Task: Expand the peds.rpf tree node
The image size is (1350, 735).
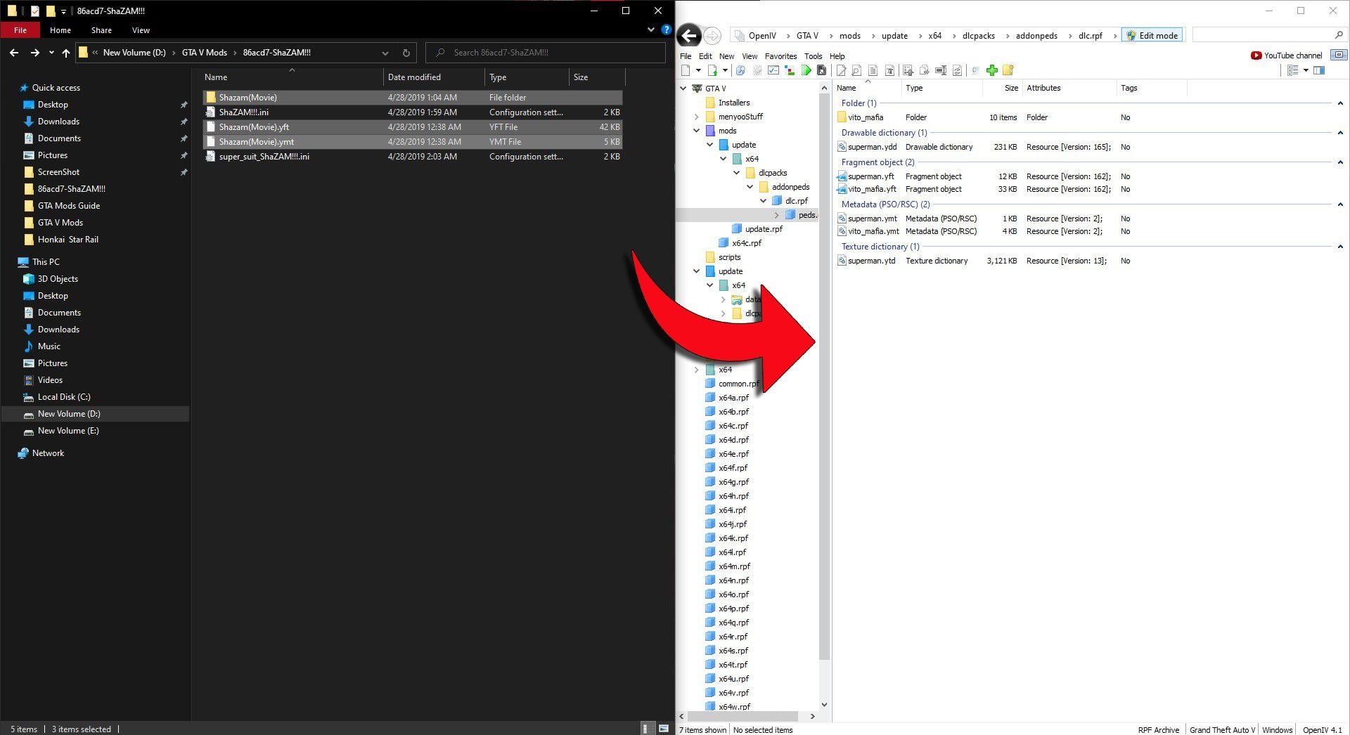Action: [777, 215]
